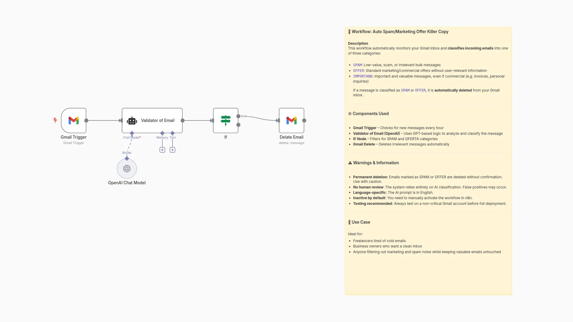Click the 'IMPORTAND' category code text
This screenshot has height=322, width=573.
363,76
